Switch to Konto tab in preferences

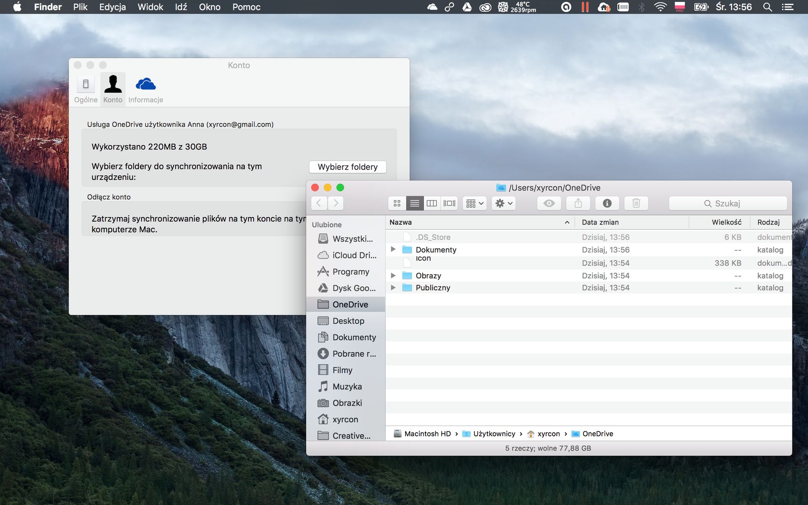(113, 89)
